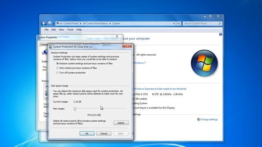Screen dimensions: 262x147
Task: Click the Windows logo image
Action: click(x=204, y=63)
